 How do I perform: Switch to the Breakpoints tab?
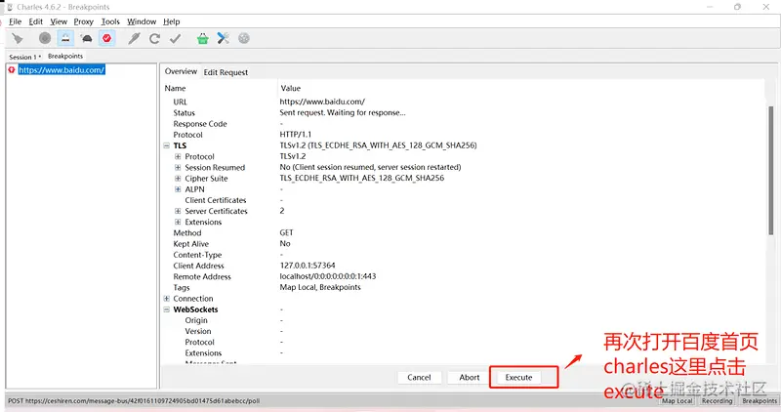65,56
